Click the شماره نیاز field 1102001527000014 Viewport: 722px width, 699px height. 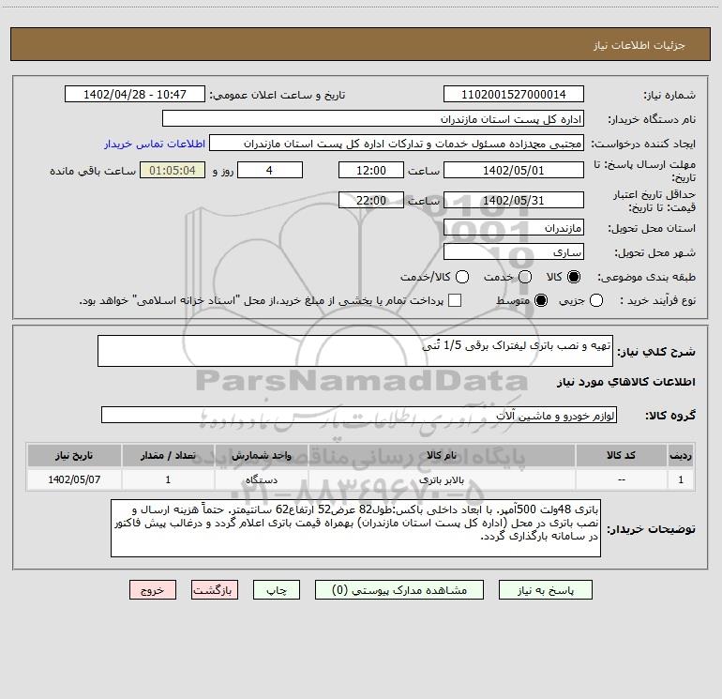point(514,95)
